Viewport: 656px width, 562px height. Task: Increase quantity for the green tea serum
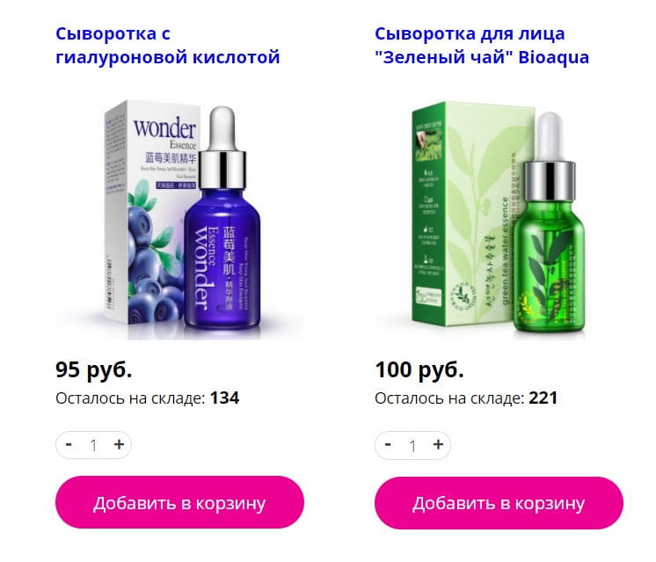coord(438,444)
